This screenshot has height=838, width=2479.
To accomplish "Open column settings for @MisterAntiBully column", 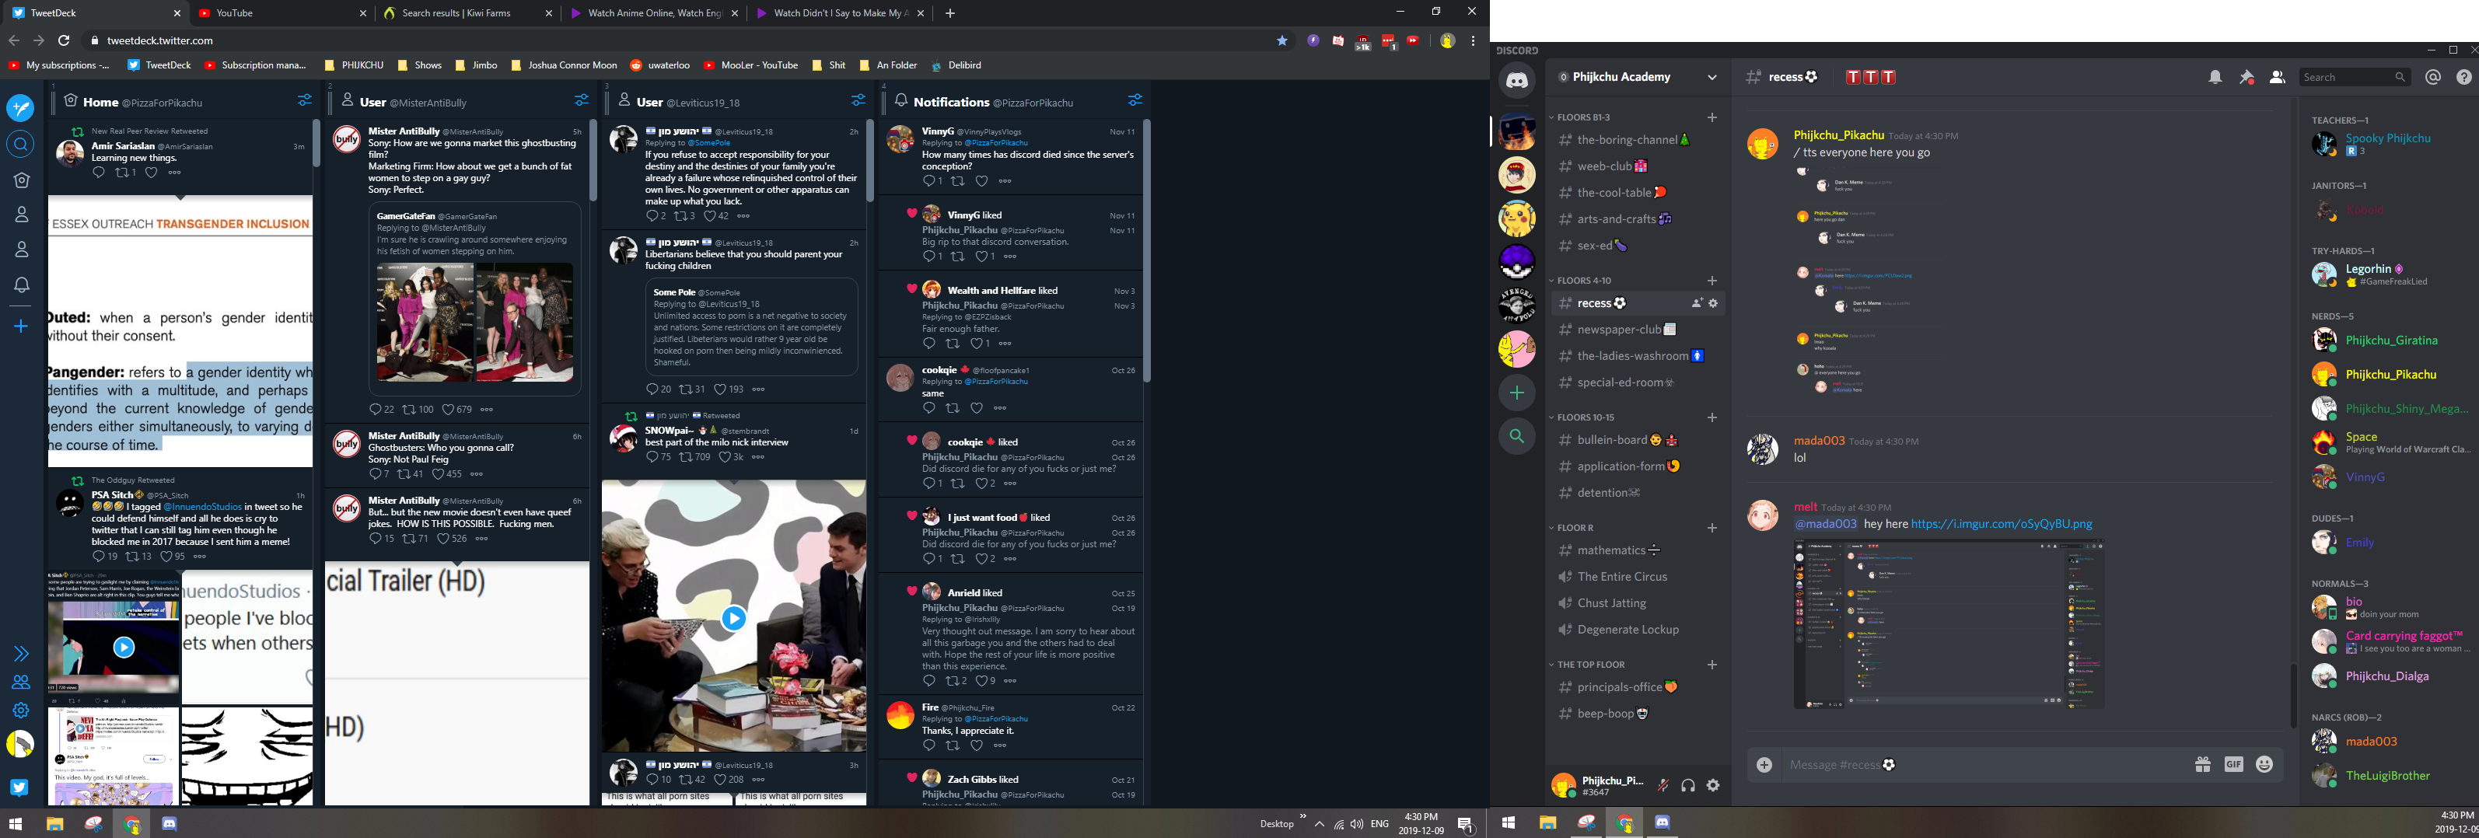I will [581, 100].
